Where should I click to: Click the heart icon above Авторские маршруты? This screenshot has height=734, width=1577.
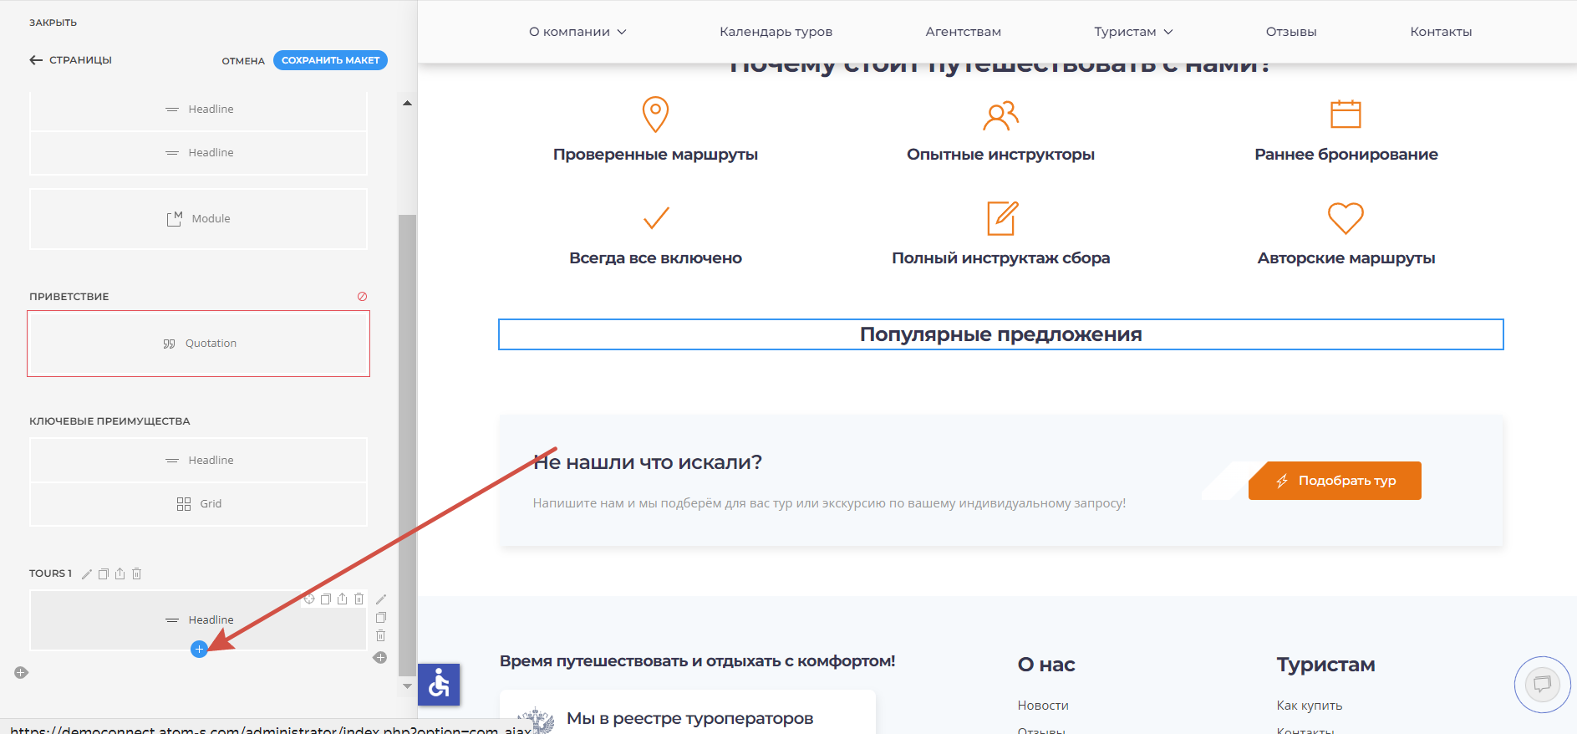click(1346, 218)
